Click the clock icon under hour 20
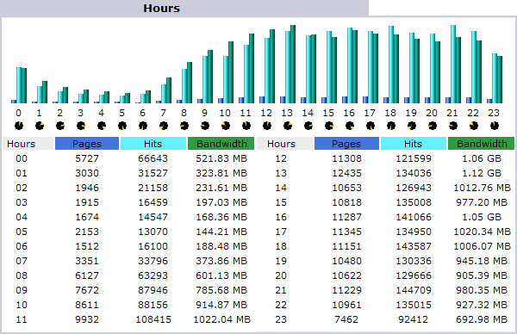Viewport: 517px width, 334px height. coord(433,126)
